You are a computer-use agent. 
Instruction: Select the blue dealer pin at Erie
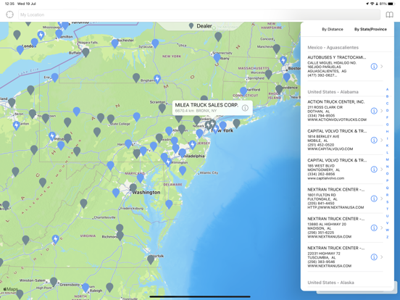pos(54,78)
